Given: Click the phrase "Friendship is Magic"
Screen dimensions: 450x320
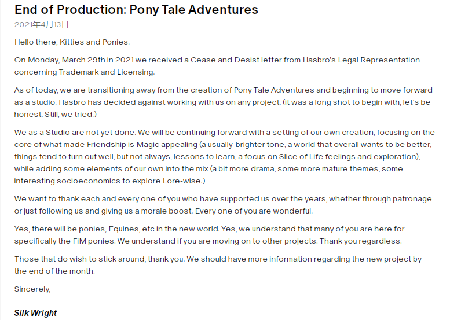Looking at the screenshot, I should pyautogui.click(x=145, y=144).
